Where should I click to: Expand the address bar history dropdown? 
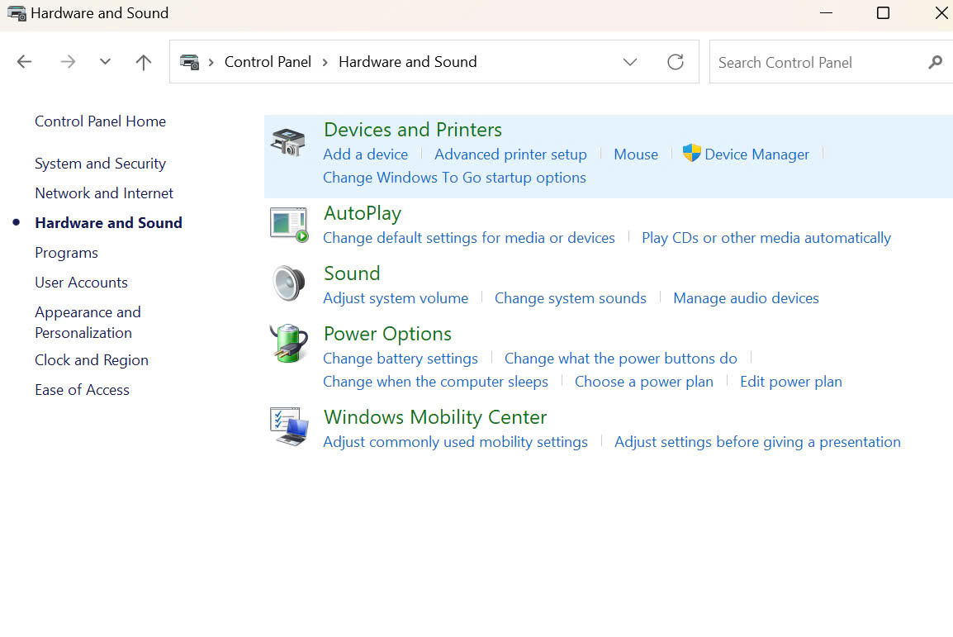click(x=630, y=62)
